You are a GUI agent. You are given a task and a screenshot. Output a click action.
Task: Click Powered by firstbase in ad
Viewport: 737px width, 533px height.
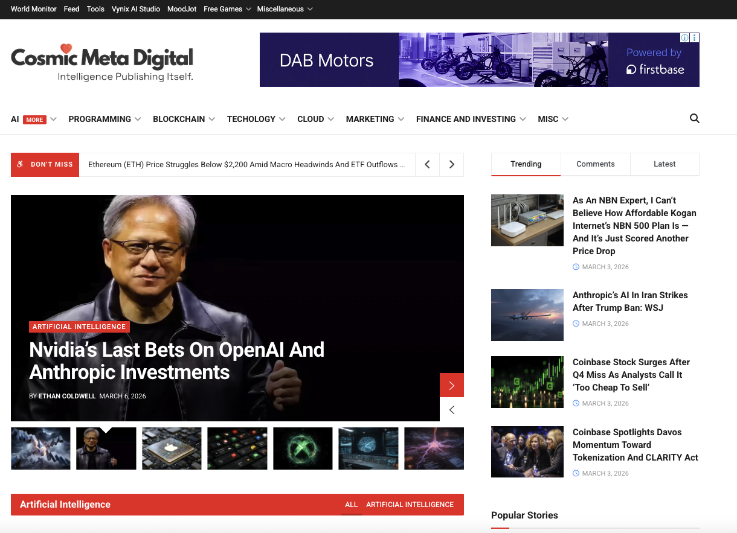(655, 61)
